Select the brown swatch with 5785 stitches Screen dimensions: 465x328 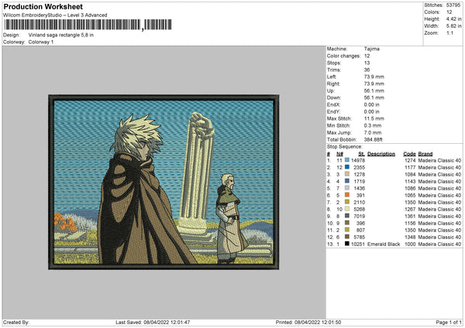(347, 237)
